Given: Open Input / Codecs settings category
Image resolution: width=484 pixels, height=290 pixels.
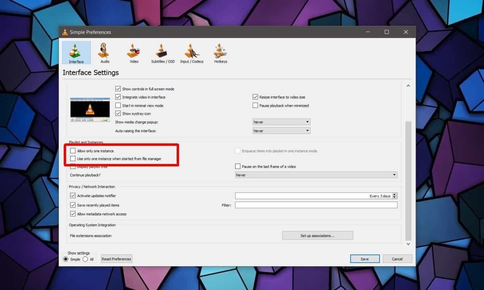Looking at the screenshot, I should pos(192,53).
